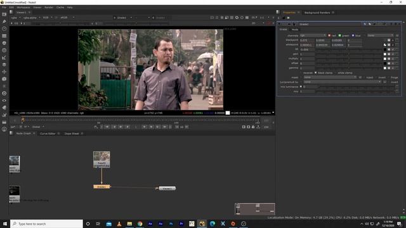Click the gain color wheel icon
This screenshot has width=406, height=228.
[389, 54]
